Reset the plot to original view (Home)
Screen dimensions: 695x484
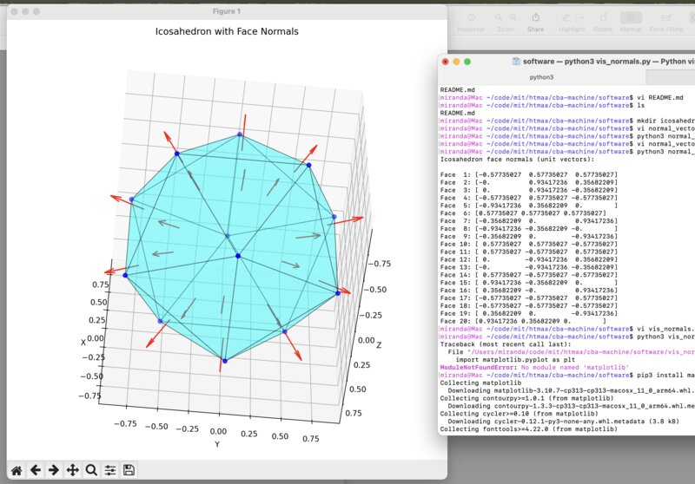pos(15,470)
